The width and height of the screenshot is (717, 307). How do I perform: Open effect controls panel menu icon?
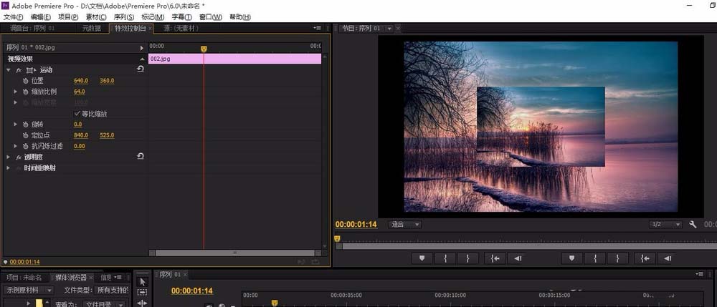(x=318, y=28)
